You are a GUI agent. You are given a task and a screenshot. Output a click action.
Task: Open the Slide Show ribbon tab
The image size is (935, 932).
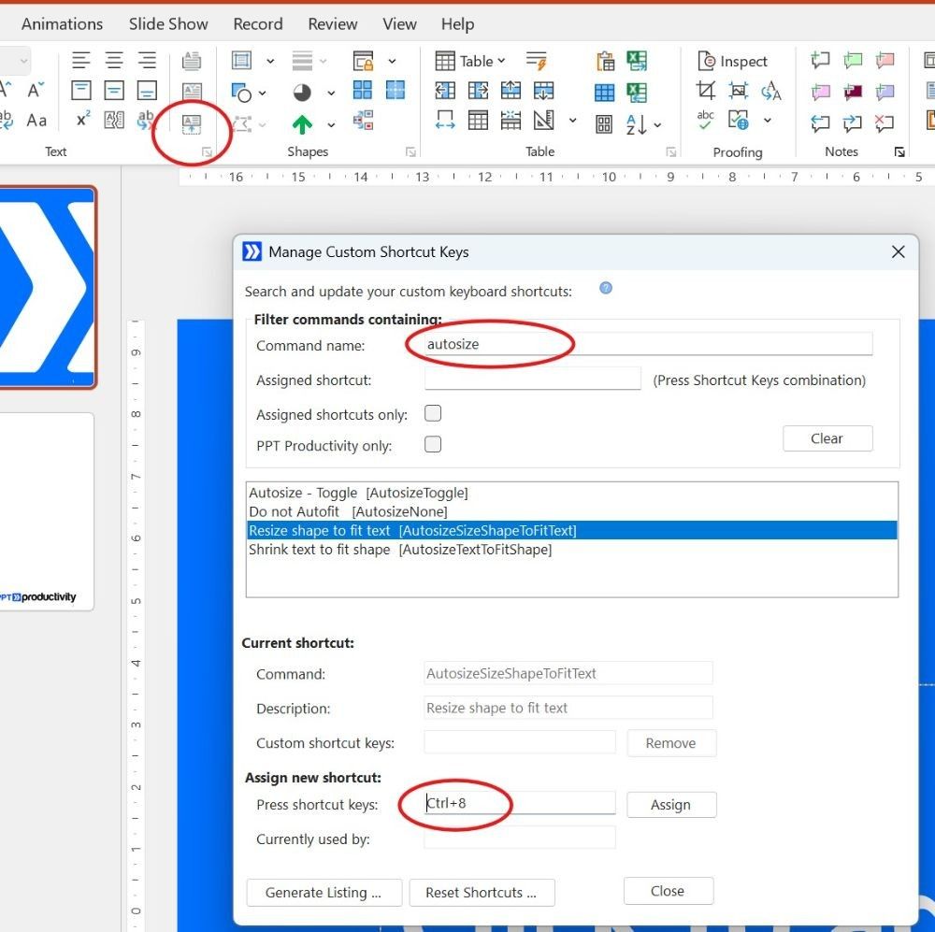168,24
